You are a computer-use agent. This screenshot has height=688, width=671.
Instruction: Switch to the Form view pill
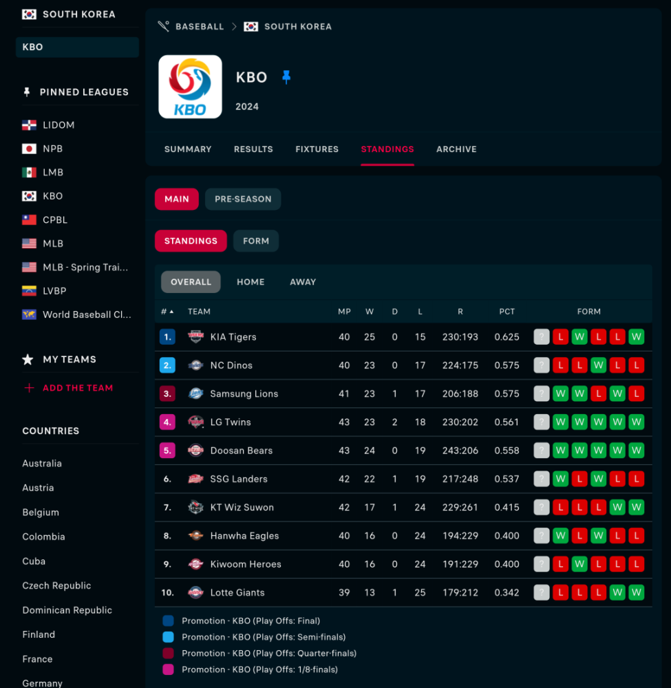256,241
